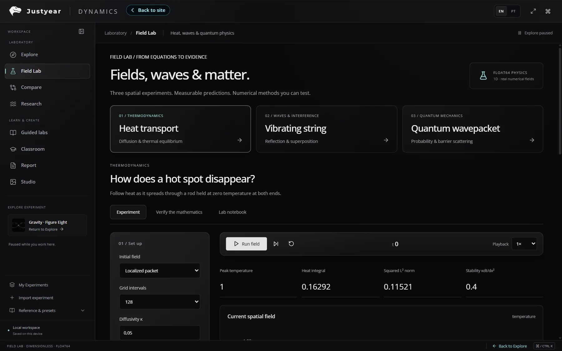Click the Peak temperature value 1
This screenshot has height=351, width=562.
(222, 287)
